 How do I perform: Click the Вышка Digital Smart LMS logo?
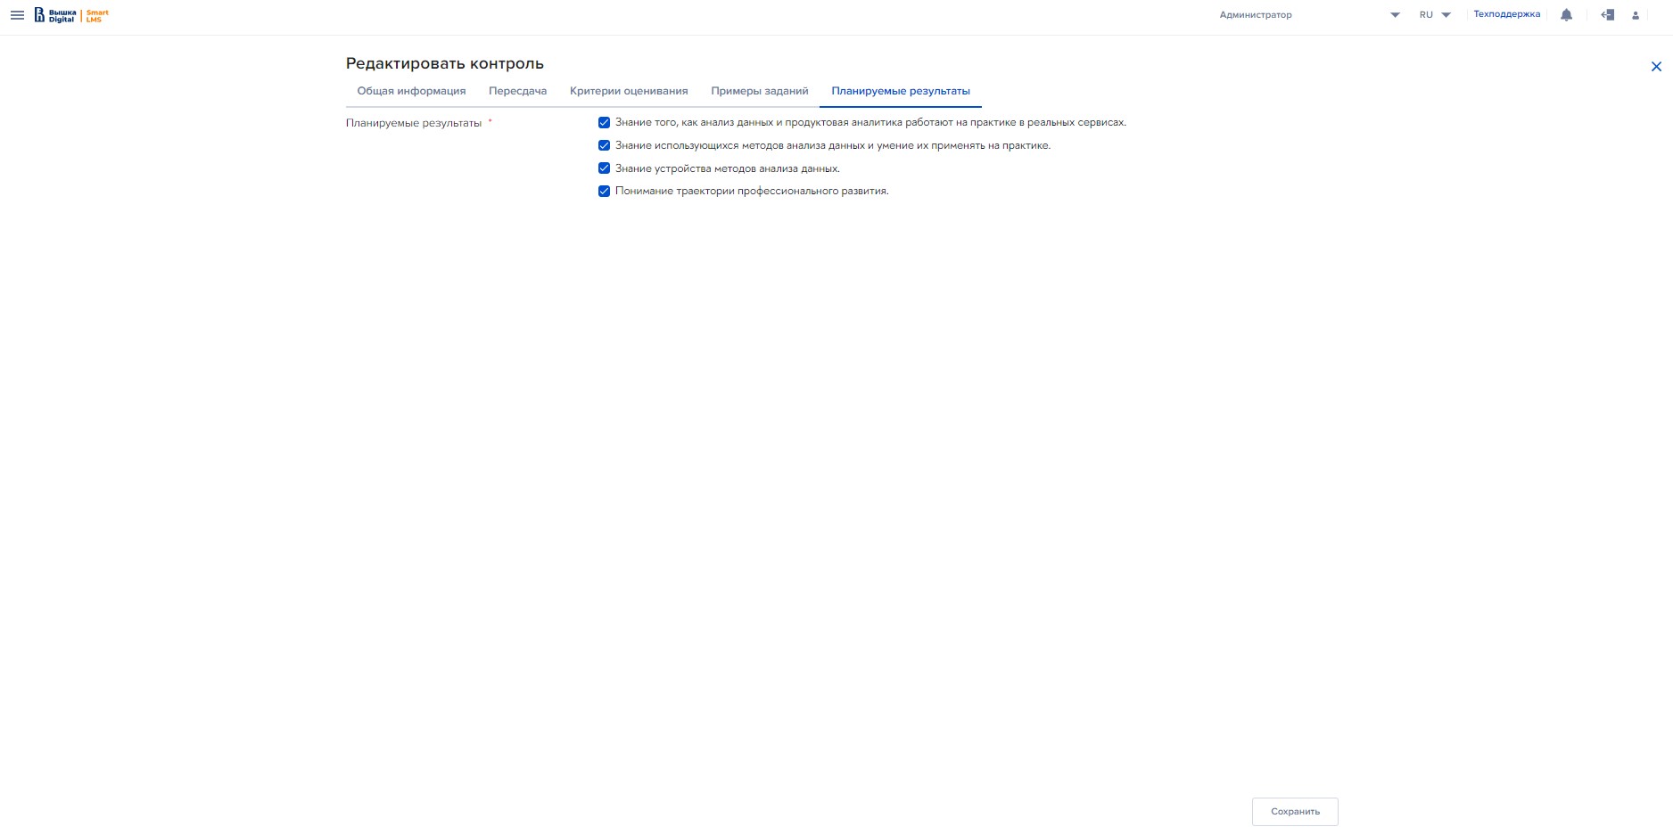click(x=71, y=15)
